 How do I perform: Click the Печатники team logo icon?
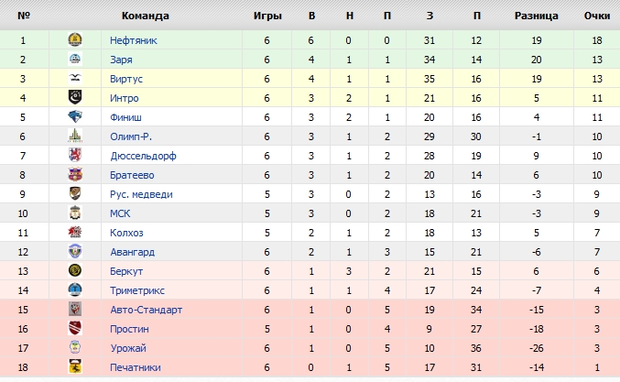point(75,367)
